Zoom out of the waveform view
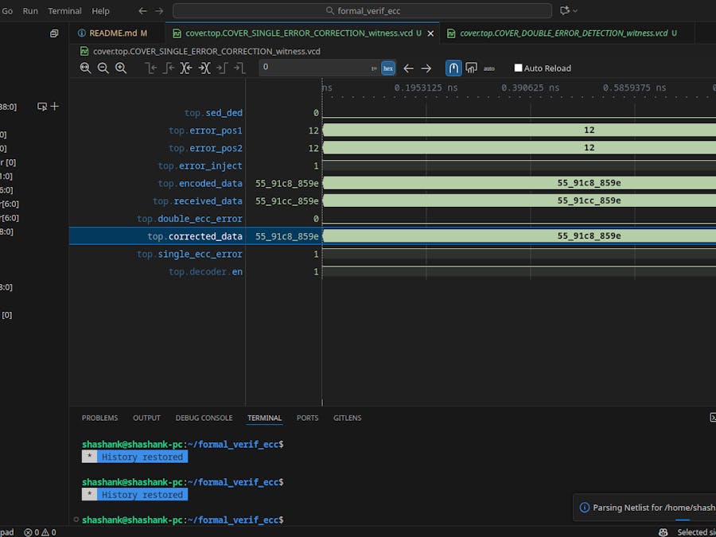The height and width of the screenshot is (537, 716). click(103, 68)
